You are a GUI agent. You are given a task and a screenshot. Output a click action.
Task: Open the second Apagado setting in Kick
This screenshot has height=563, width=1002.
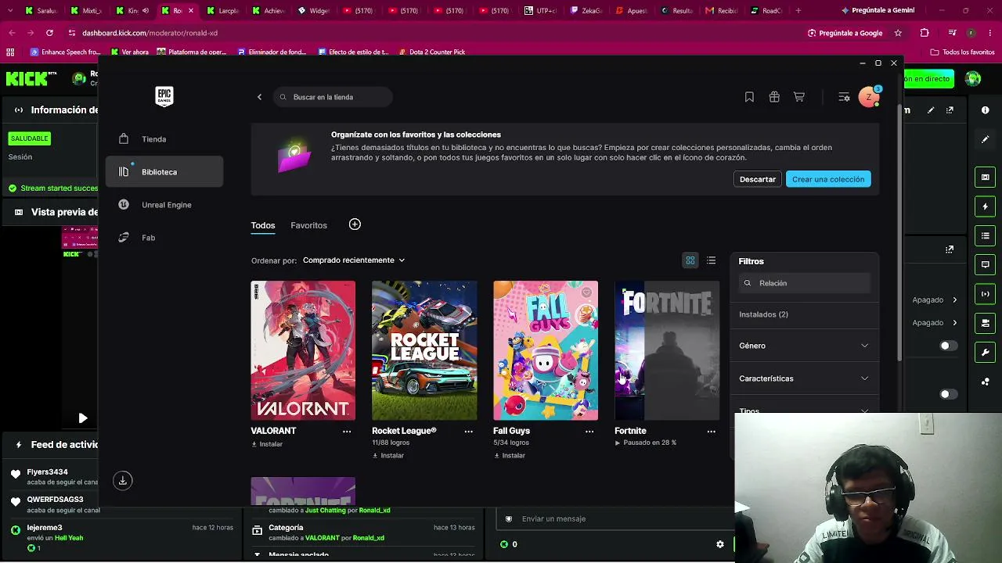[x=935, y=323]
